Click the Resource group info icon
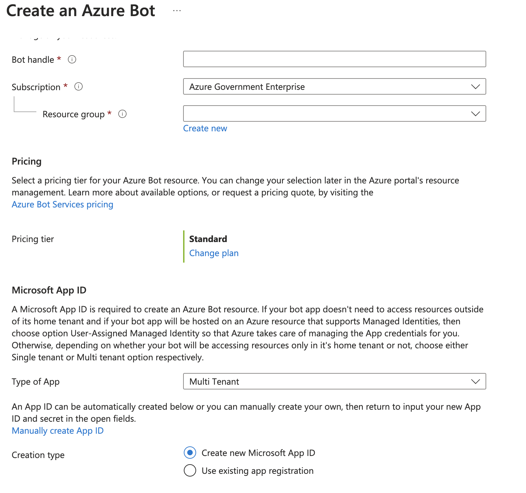The width and height of the screenshot is (526, 493). [122, 114]
